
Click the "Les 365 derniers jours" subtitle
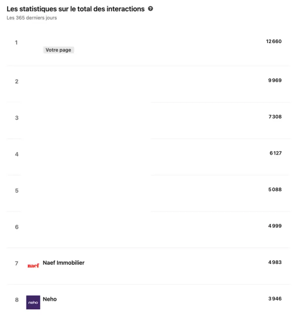coord(32,18)
